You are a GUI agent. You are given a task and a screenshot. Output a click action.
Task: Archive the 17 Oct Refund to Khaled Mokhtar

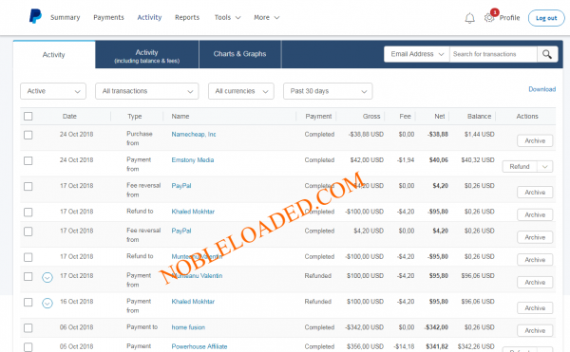535,214
